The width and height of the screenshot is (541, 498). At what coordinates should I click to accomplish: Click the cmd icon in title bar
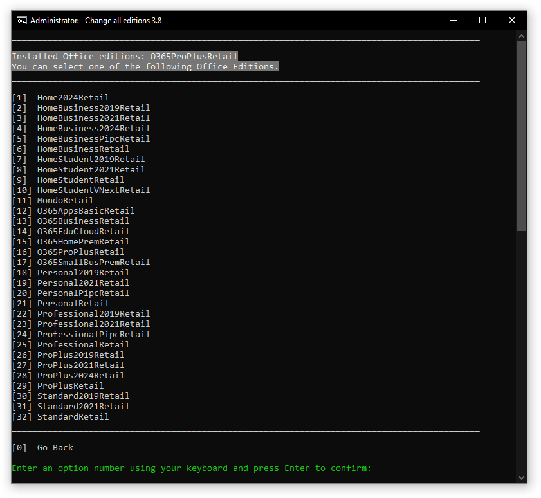[21, 20]
